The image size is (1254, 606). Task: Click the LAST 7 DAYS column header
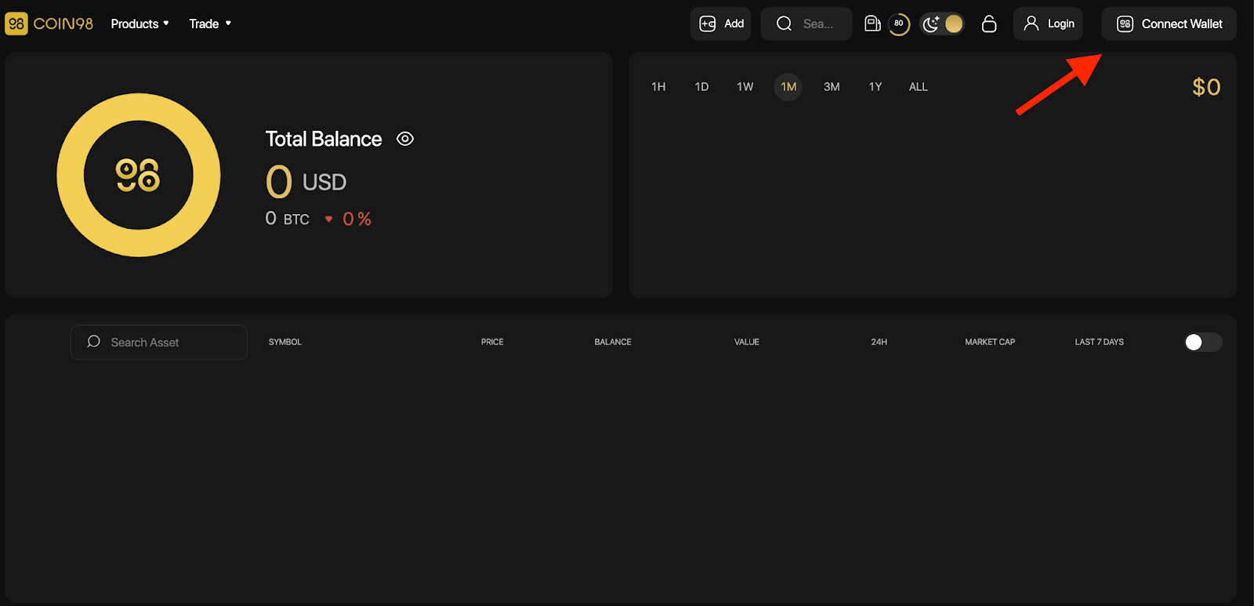(1100, 342)
